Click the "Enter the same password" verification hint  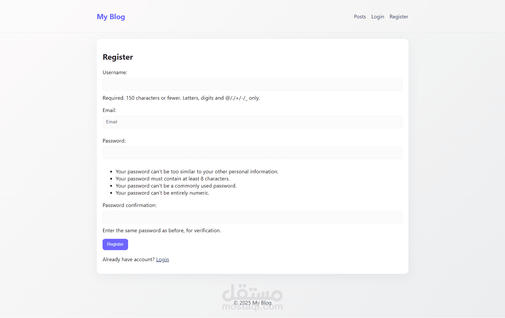point(161,230)
